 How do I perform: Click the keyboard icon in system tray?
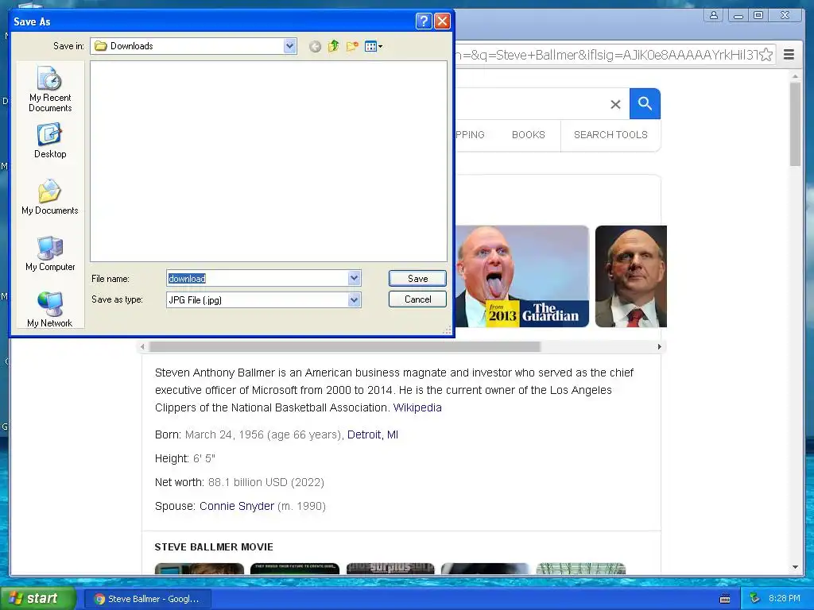[725, 599]
